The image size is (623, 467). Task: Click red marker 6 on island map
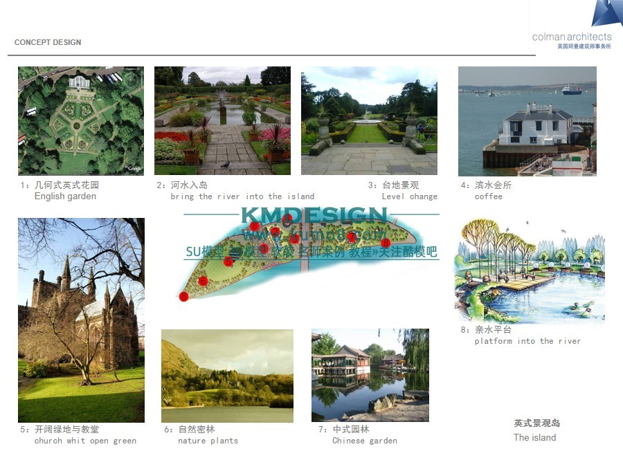point(203,281)
